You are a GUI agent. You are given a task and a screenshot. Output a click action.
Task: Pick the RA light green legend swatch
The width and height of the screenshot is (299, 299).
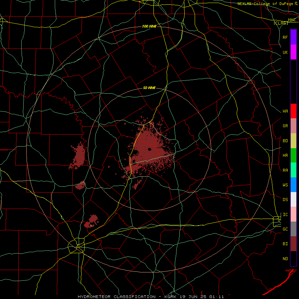point(293,170)
